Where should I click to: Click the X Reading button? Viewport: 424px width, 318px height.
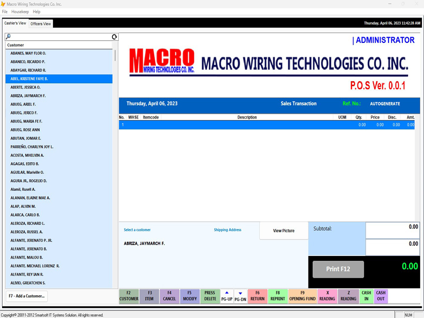pyautogui.click(x=327, y=296)
